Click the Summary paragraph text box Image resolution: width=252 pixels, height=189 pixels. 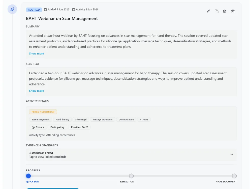[x=131, y=45]
